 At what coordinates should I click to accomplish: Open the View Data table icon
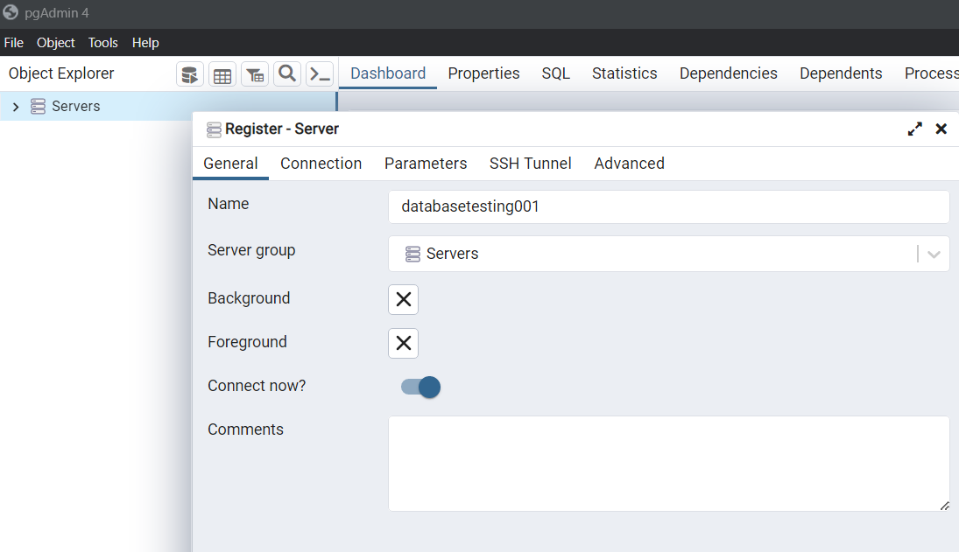(222, 74)
